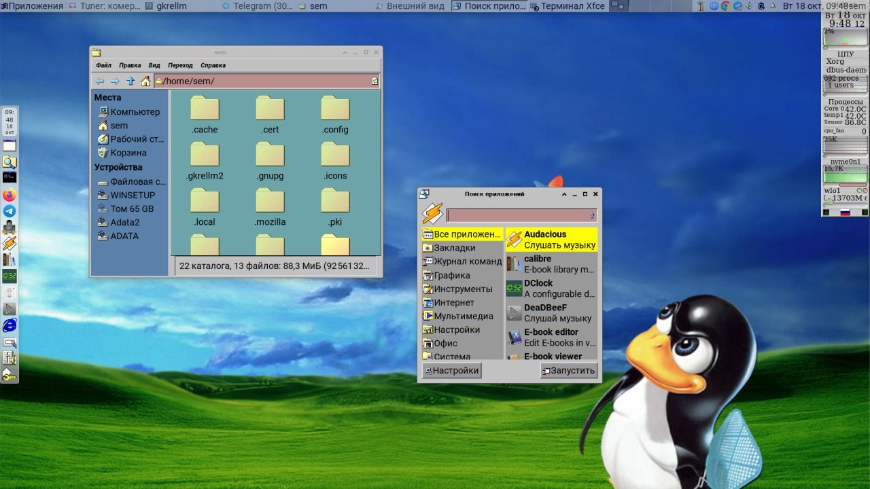The height and width of the screenshot is (489, 870).
Task: Select the Мультимедиа category
Action: [x=462, y=316]
